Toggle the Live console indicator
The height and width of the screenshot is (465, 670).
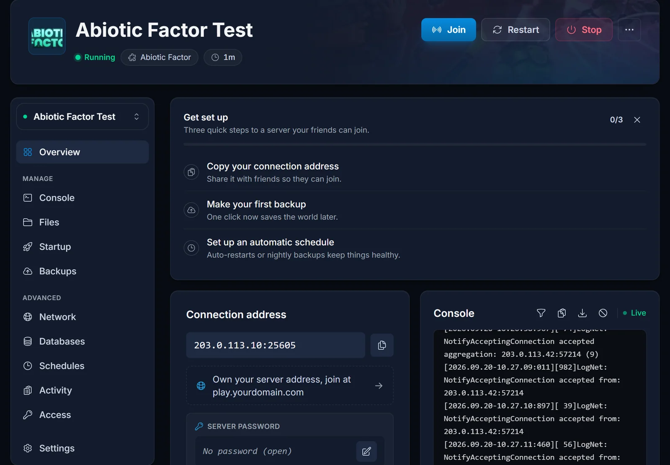[x=634, y=313]
